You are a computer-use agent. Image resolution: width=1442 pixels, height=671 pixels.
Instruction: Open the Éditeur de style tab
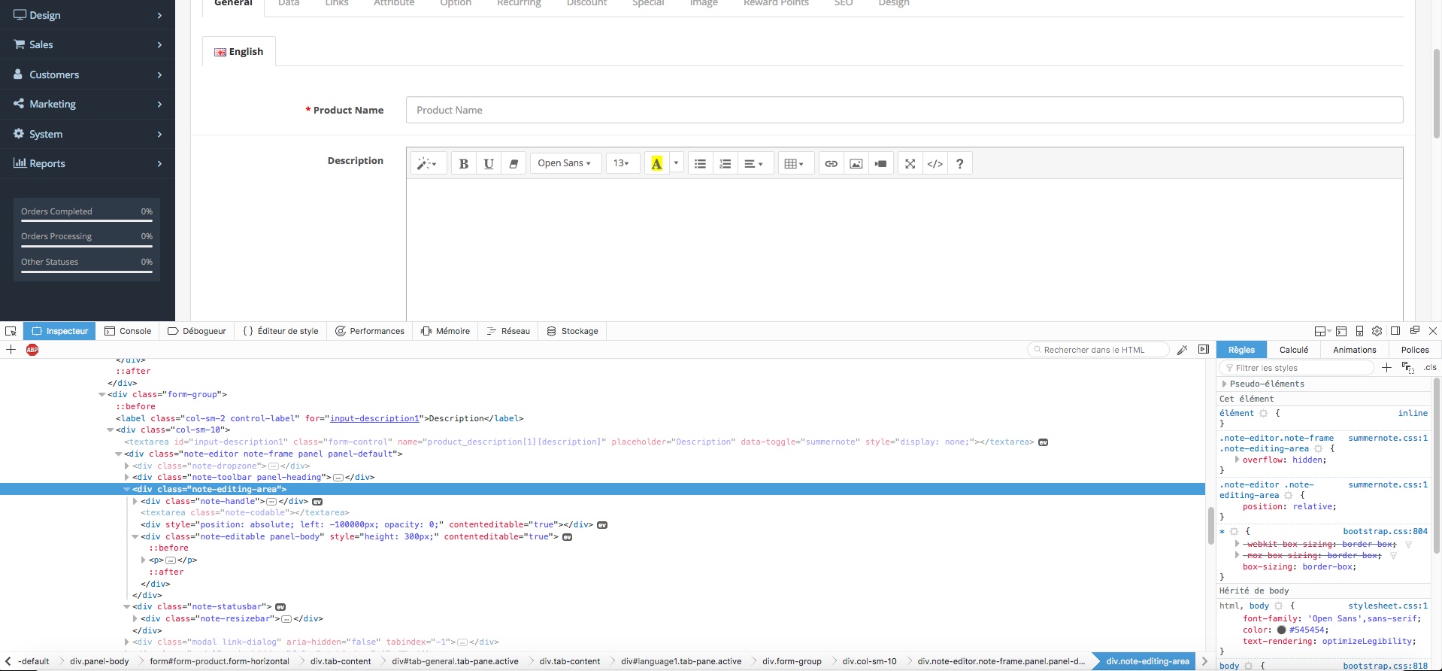click(x=281, y=331)
